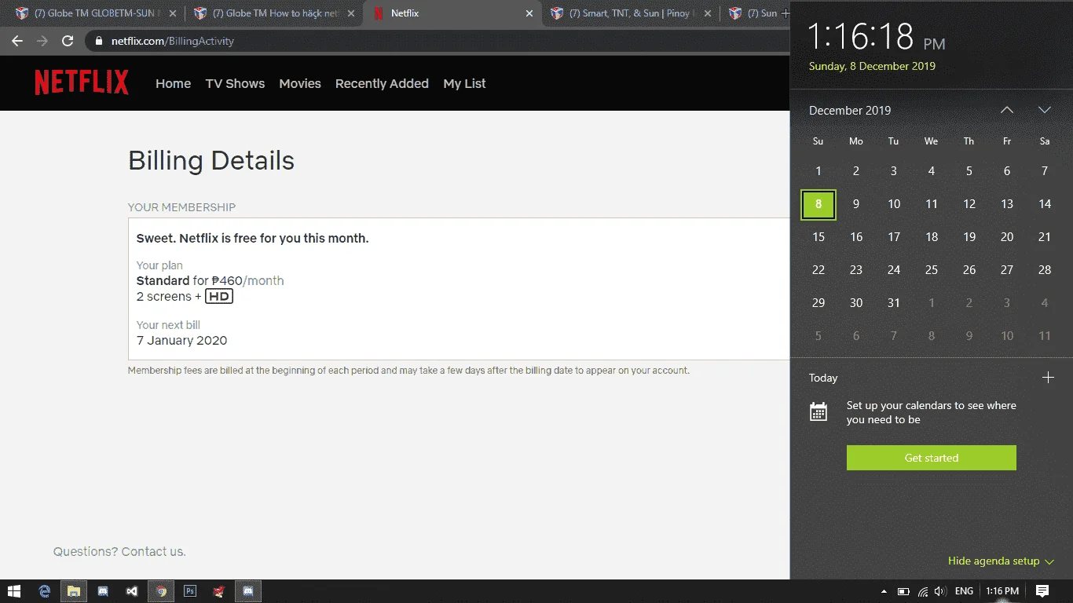Open the red bird app on taskbar
This screenshot has height=603, width=1073.
pos(218,591)
